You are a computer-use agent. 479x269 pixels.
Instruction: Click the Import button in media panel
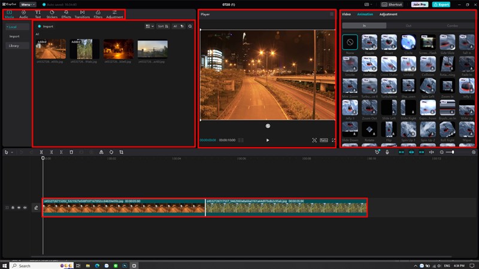[46, 26]
